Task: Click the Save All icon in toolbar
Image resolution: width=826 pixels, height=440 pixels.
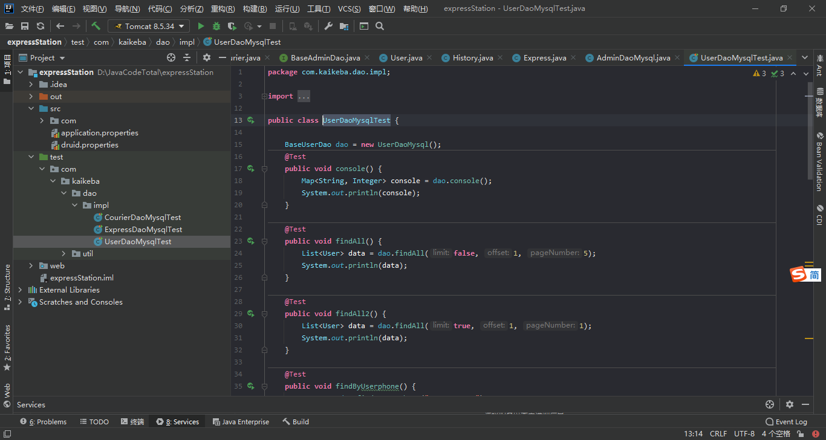Action: [x=25, y=26]
